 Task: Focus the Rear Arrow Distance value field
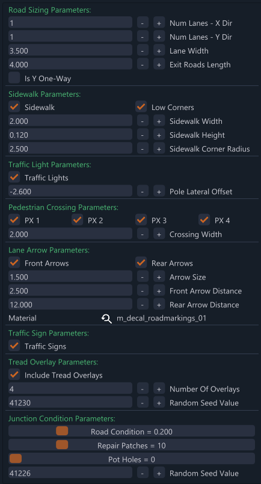(x=70, y=304)
